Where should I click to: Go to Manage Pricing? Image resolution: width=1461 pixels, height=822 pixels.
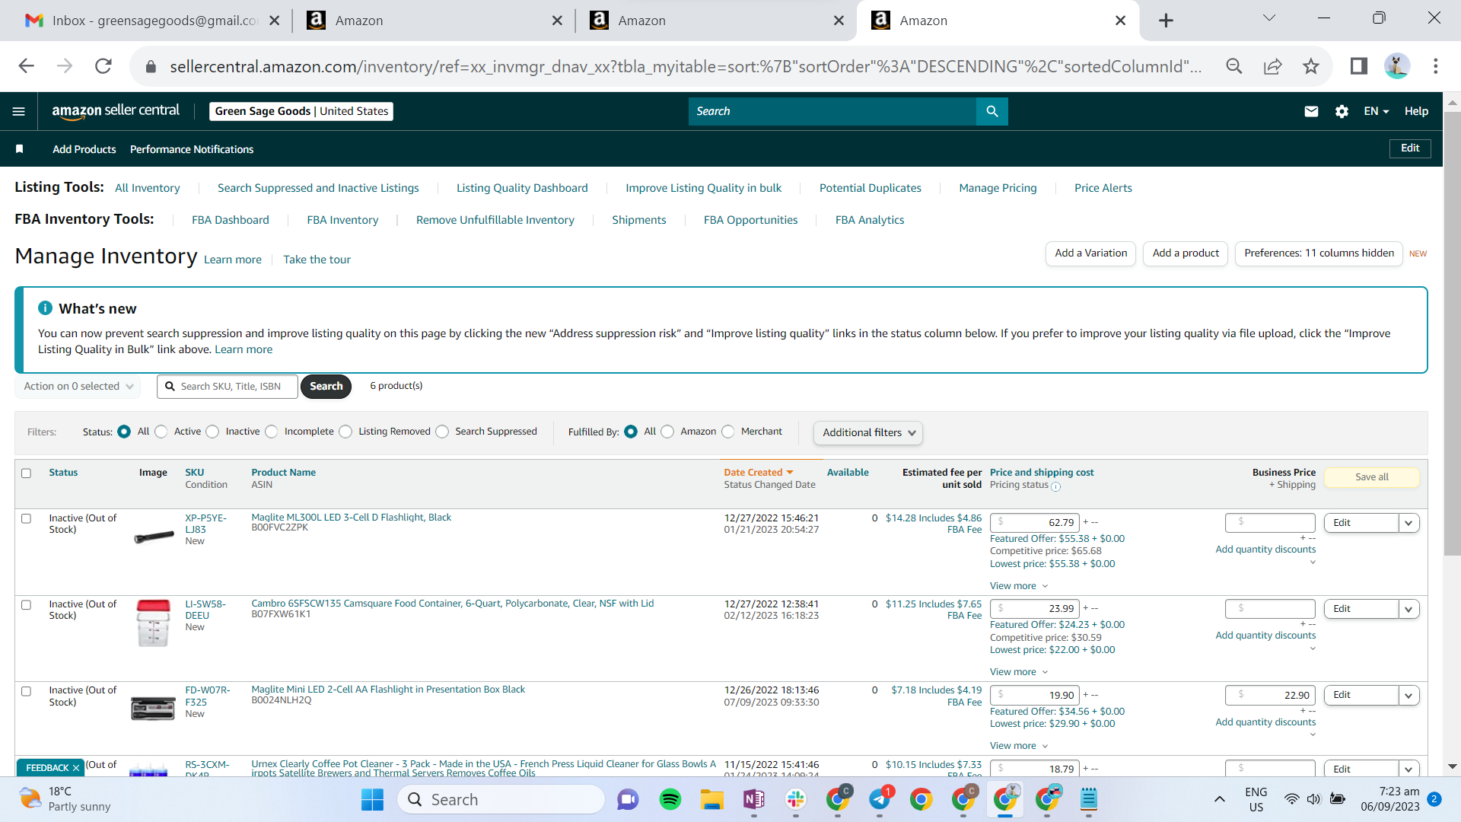point(998,188)
